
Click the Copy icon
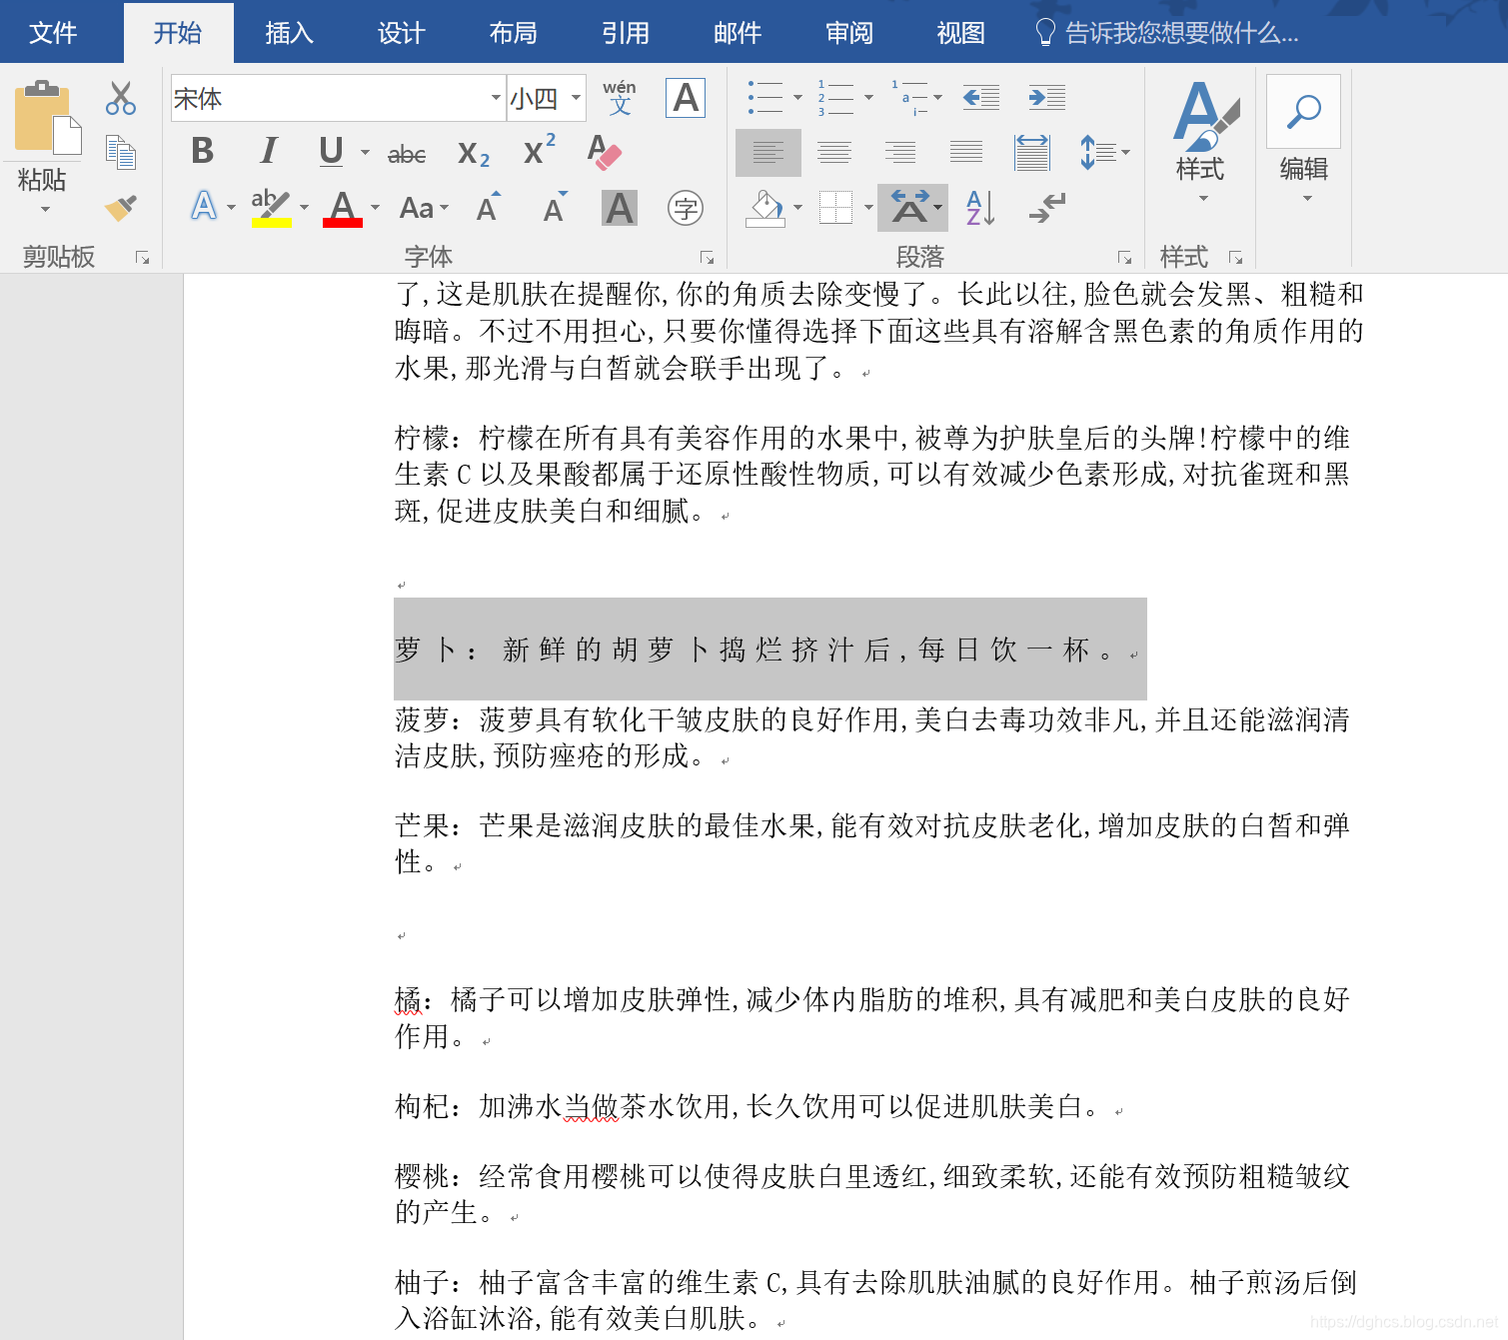(x=121, y=153)
